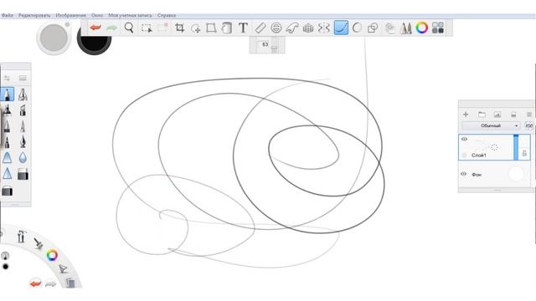Open the brush library icon in palette
Image resolution: width=536 pixels, height=301 pixels.
click(23, 78)
